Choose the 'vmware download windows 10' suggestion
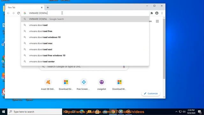 (85, 37)
